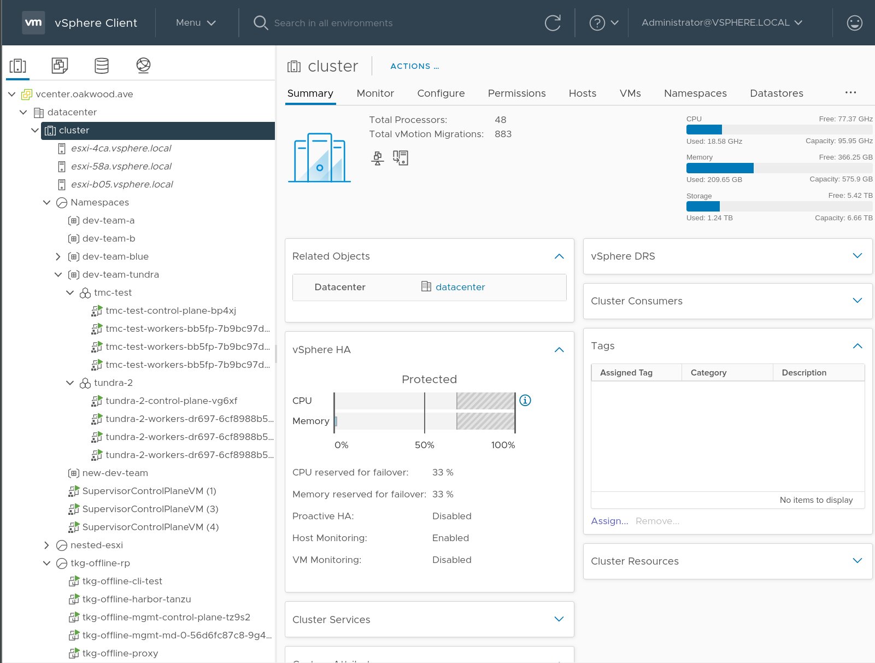This screenshot has width=875, height=663.
Task: Collapse the Namespaces tree node
Action: [46, 202]
